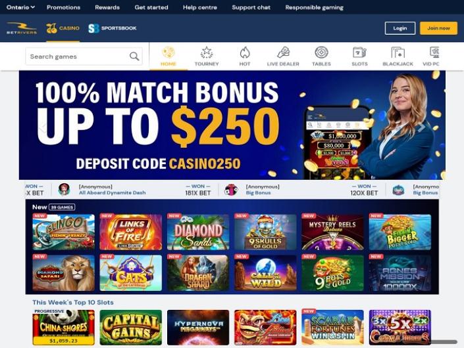This screenshot has width=464, height=348.
Task: Open the Live Dealer category icon
Action: click(283, 53)
